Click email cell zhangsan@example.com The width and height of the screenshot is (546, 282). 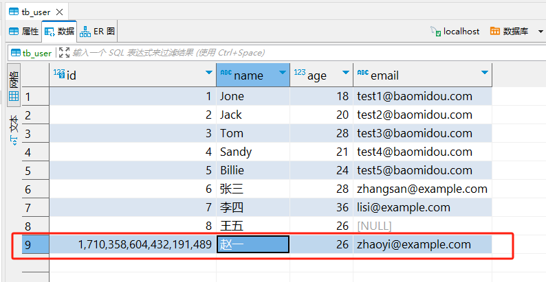423,189
